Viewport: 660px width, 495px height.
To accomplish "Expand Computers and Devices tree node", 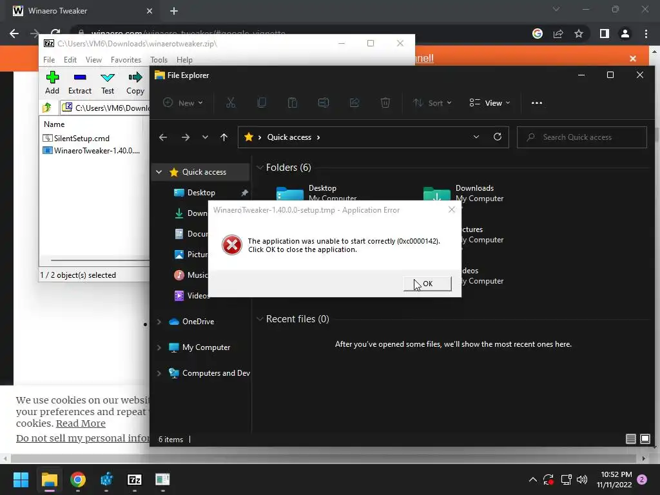I will tap(159, 373).
